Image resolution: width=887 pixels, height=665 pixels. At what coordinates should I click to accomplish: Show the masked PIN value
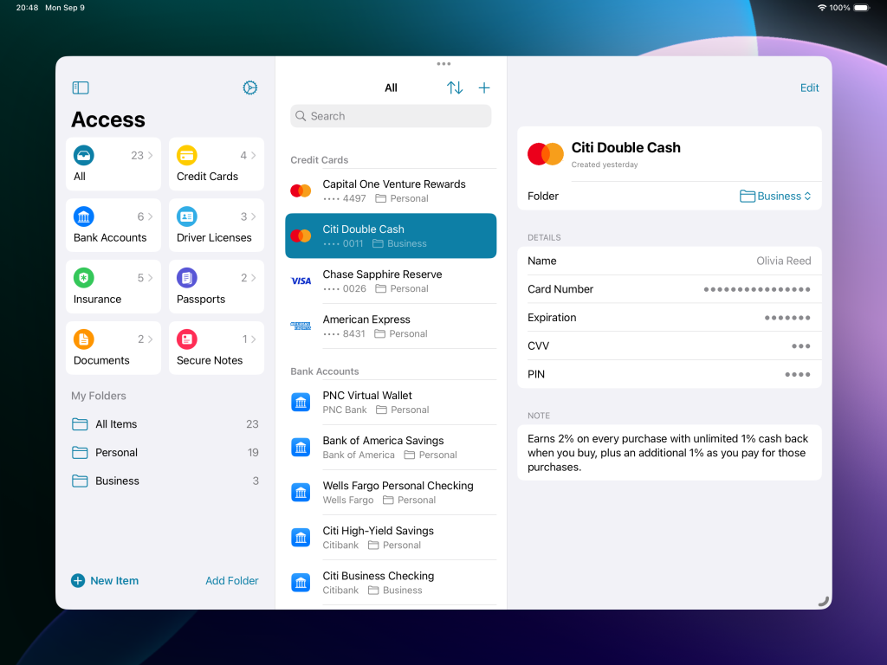[x=797, y=375]
